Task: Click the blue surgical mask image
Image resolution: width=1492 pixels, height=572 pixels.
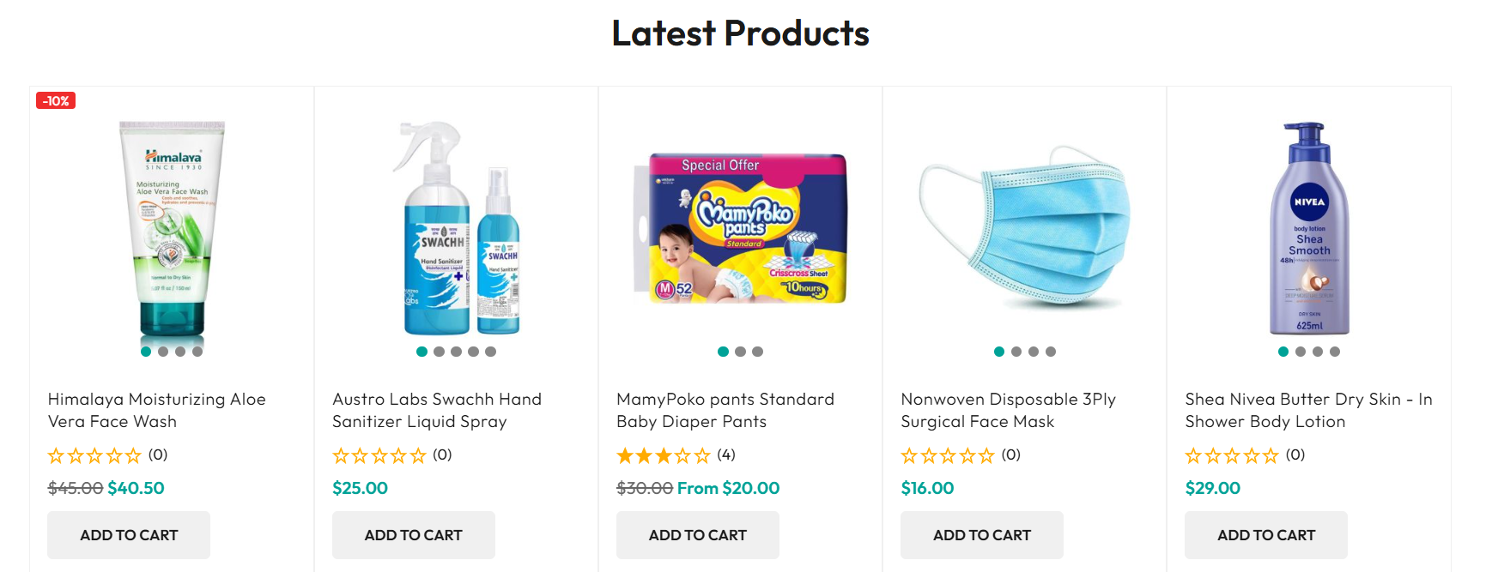Action: point(1024,227)
